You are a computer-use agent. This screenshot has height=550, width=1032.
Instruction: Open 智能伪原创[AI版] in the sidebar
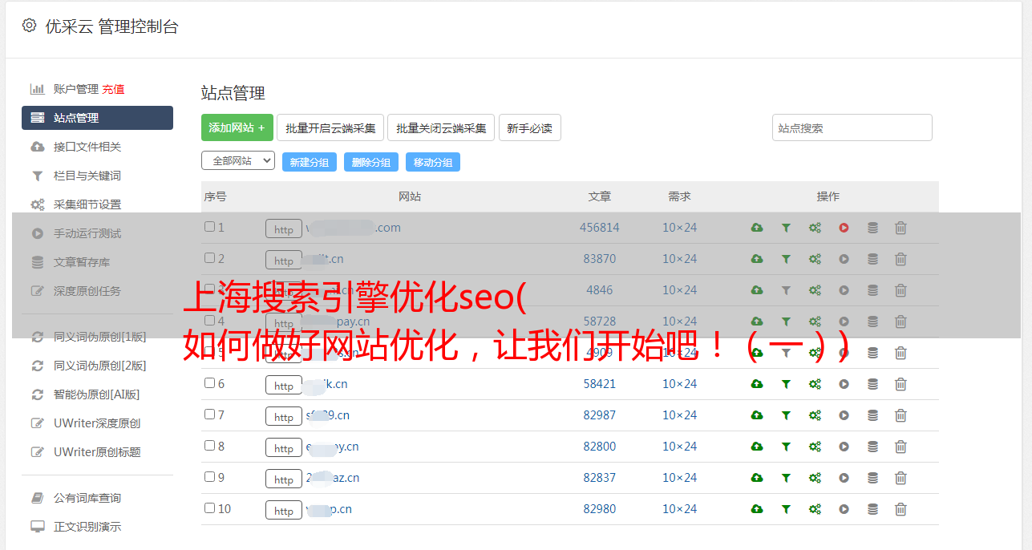coord(96,394)
